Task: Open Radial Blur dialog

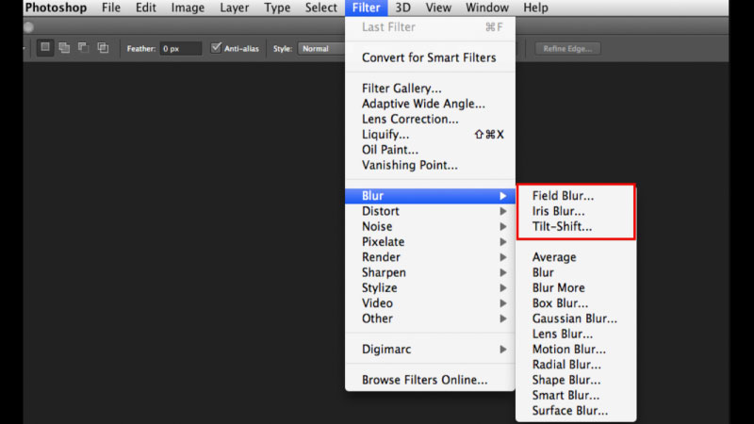Action: click(576, 365)
